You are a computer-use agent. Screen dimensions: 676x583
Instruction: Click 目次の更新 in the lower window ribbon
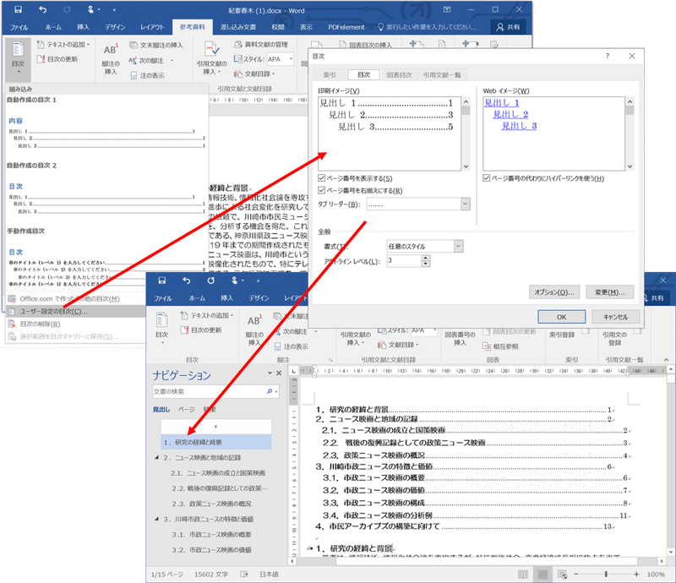202,330
